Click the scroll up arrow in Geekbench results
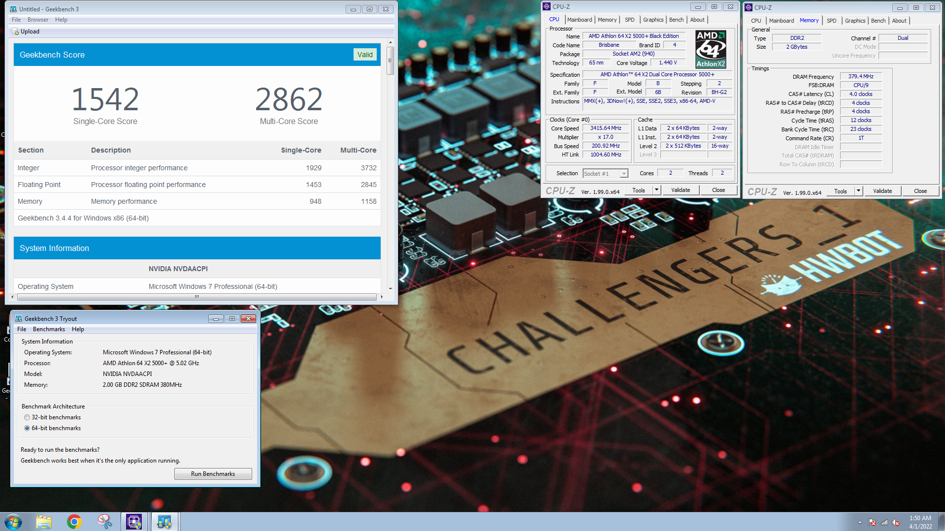 click(x=390, y=42)
